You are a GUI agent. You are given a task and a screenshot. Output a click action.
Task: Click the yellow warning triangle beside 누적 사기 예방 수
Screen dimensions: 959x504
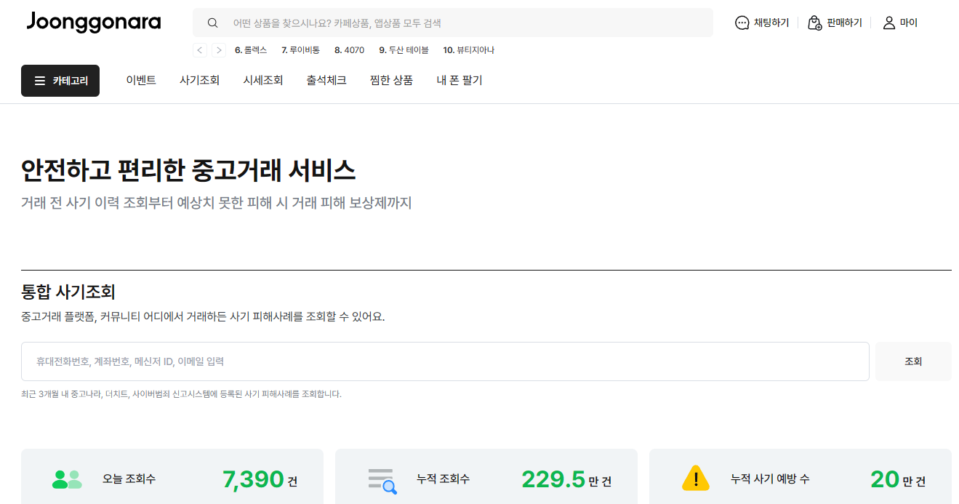[696, 478]
